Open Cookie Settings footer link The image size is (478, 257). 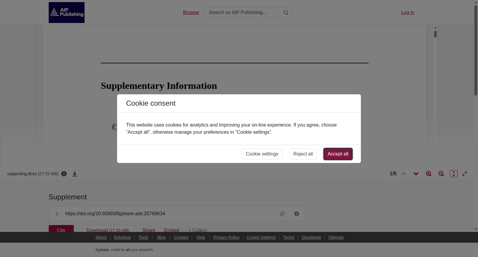pyautogui.click(x=261, y=237)
